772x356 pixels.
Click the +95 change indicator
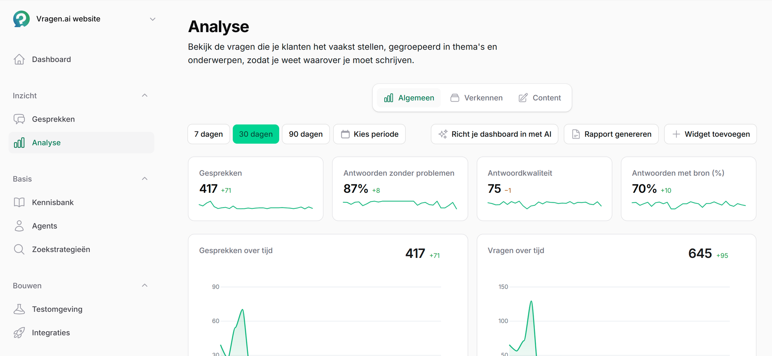pos(722,256)
